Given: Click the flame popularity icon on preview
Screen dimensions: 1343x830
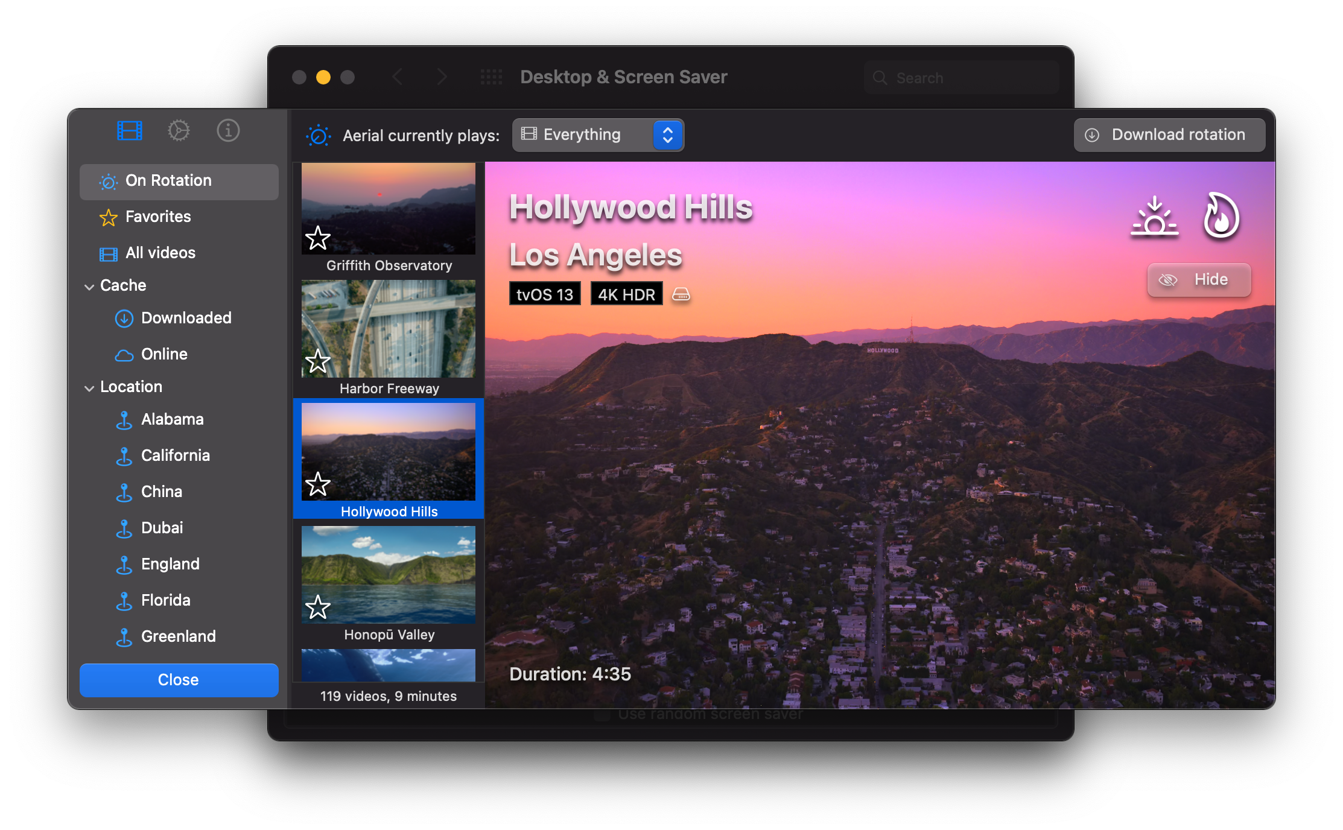Looking at the screenshot, I should point(1221,217).
